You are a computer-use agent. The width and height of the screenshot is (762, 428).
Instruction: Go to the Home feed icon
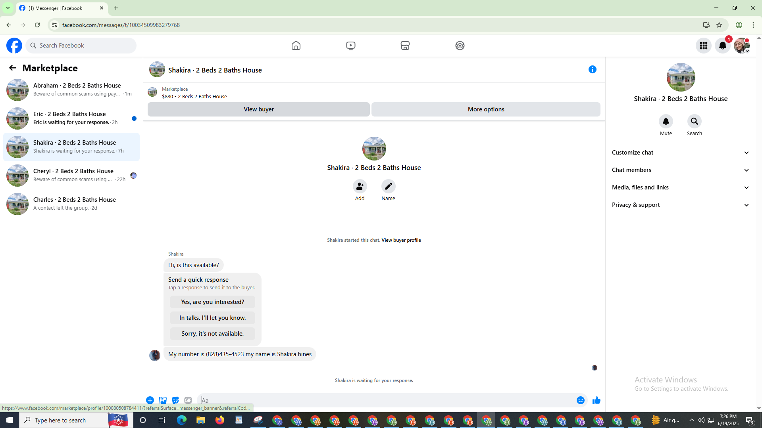(x=296, y=46)
